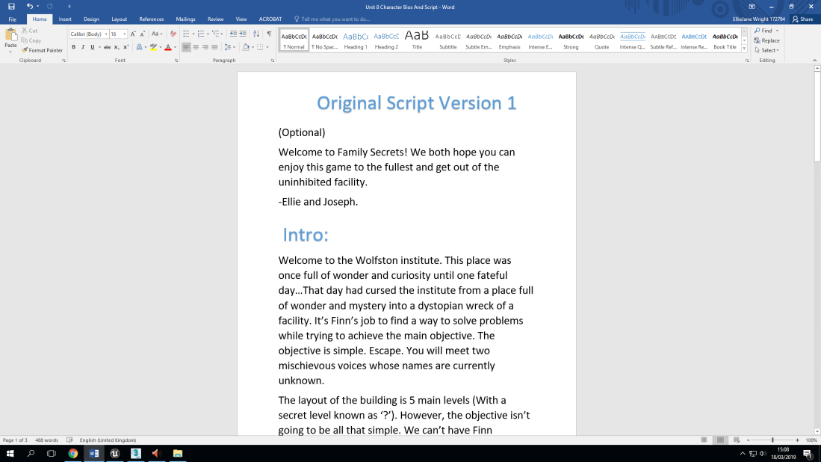Toggle Show/Hide paragraph marks
821x462 pixels.
269,34
